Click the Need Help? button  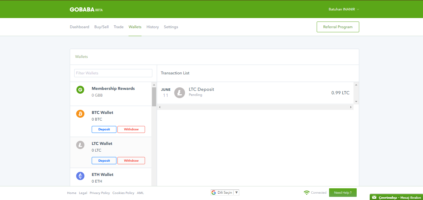[x=343, y=192]
